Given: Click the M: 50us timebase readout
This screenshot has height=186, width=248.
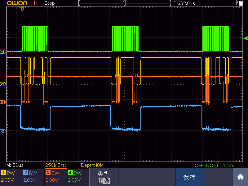Looking at the screenshot, I should tap(15, 165).
